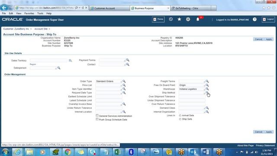The width and height of the screenshot is (277, 156).
Task: Open Oracle help question mark icon
Action: [254, 19]
